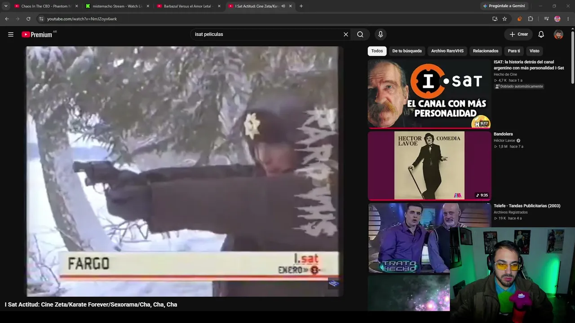Click the video title 'I Sat Actitud: Cine Zeta'
Image resolution: width=575 pixels, height=323 pixels.
(91, 305)
